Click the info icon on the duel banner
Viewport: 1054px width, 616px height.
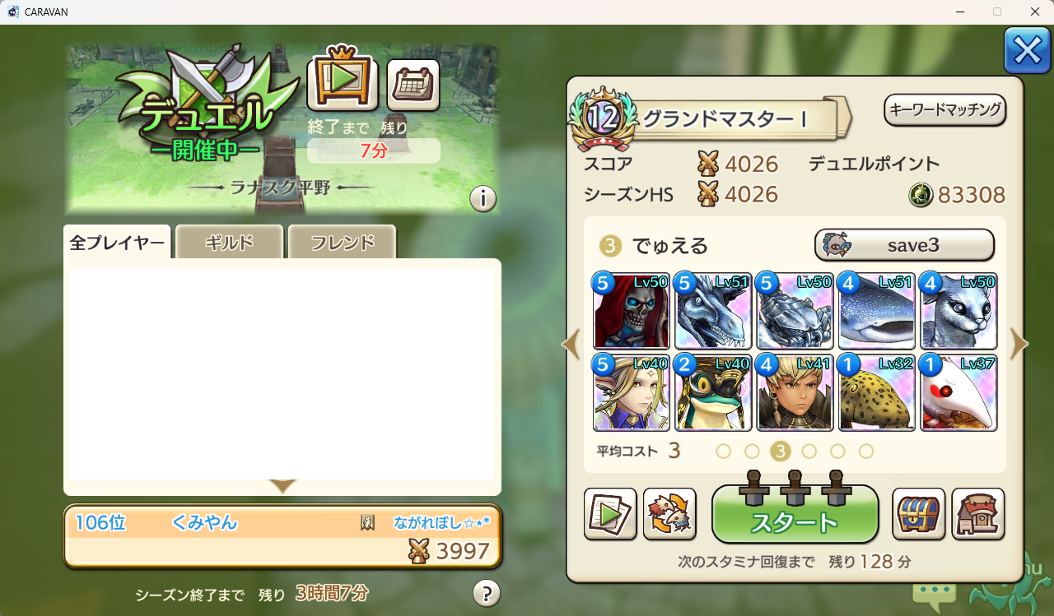coord(483,199)
